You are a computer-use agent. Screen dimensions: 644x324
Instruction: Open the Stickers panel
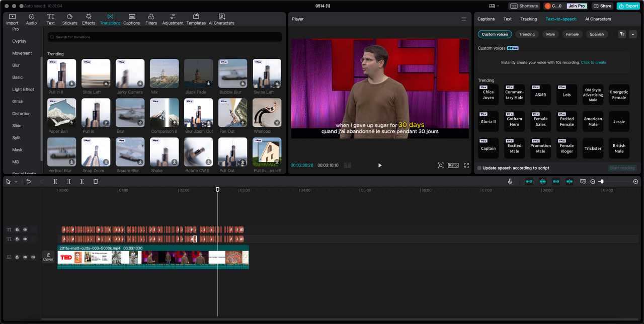pyautogui.click(x=69, y=20)
